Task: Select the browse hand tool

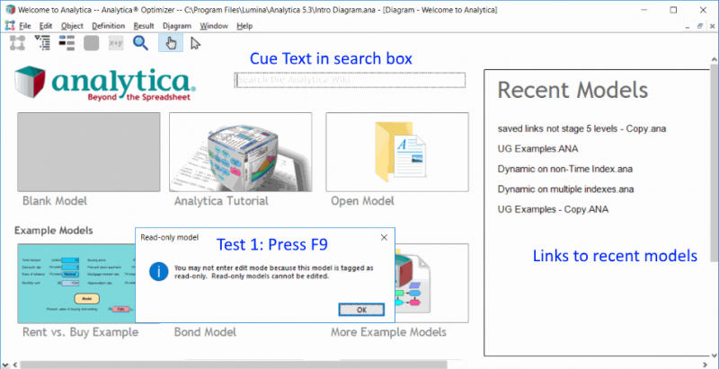Action: point(171,43)
